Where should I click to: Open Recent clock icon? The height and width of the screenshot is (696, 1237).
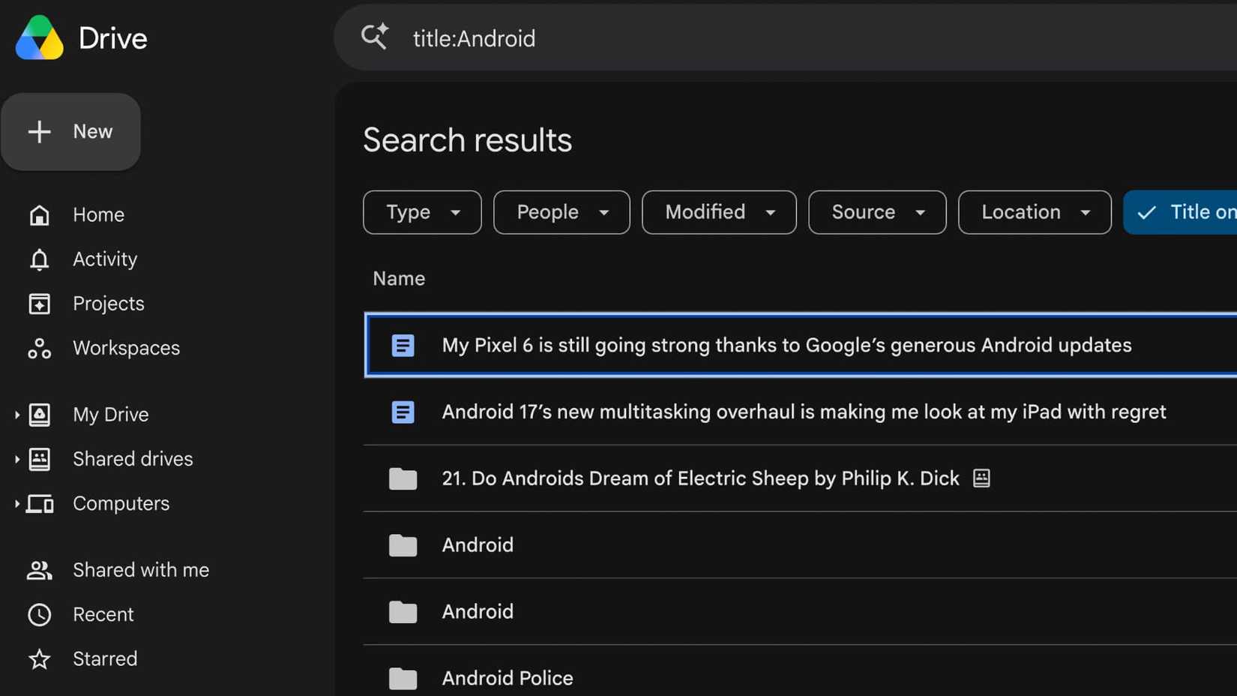click(39, 615)
